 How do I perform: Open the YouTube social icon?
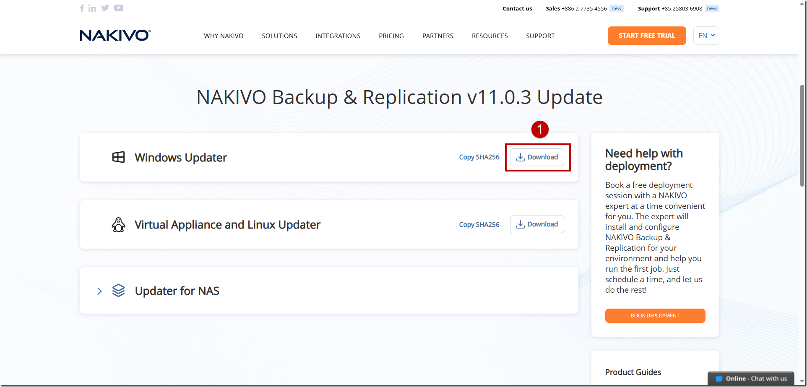(x=119, y=8)
